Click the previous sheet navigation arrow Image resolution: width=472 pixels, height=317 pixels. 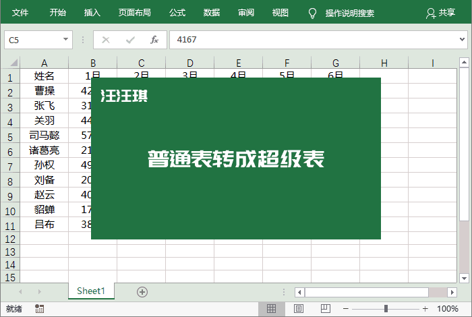(x=20, y=292)
